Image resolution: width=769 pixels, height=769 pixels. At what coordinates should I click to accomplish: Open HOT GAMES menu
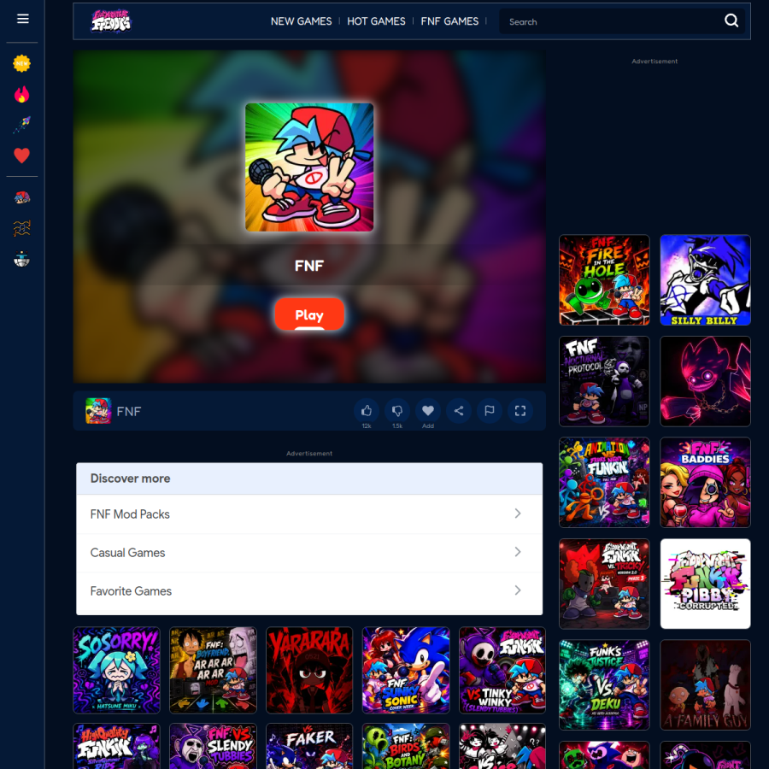click(x=376, y=21)
